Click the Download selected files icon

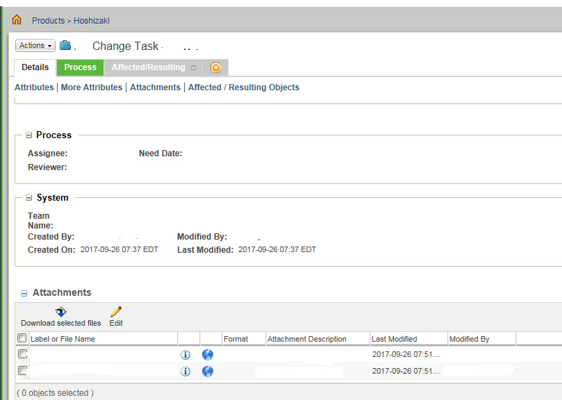[60, 312]
